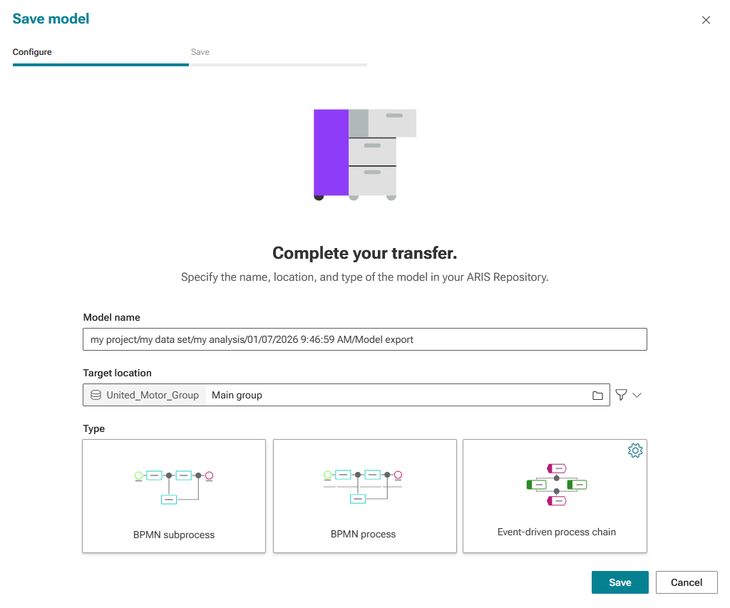This screenshot has height=608, width=730.
Task: Select the BPMN process diagram icon
Action: pyautogui.click(x=363, y=487)
